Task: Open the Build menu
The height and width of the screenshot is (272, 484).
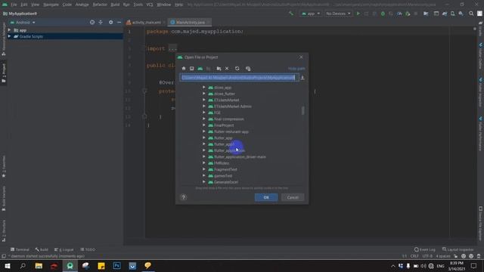Action: (x=115, y=5)
